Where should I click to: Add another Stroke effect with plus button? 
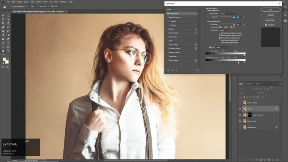[196, 29]
